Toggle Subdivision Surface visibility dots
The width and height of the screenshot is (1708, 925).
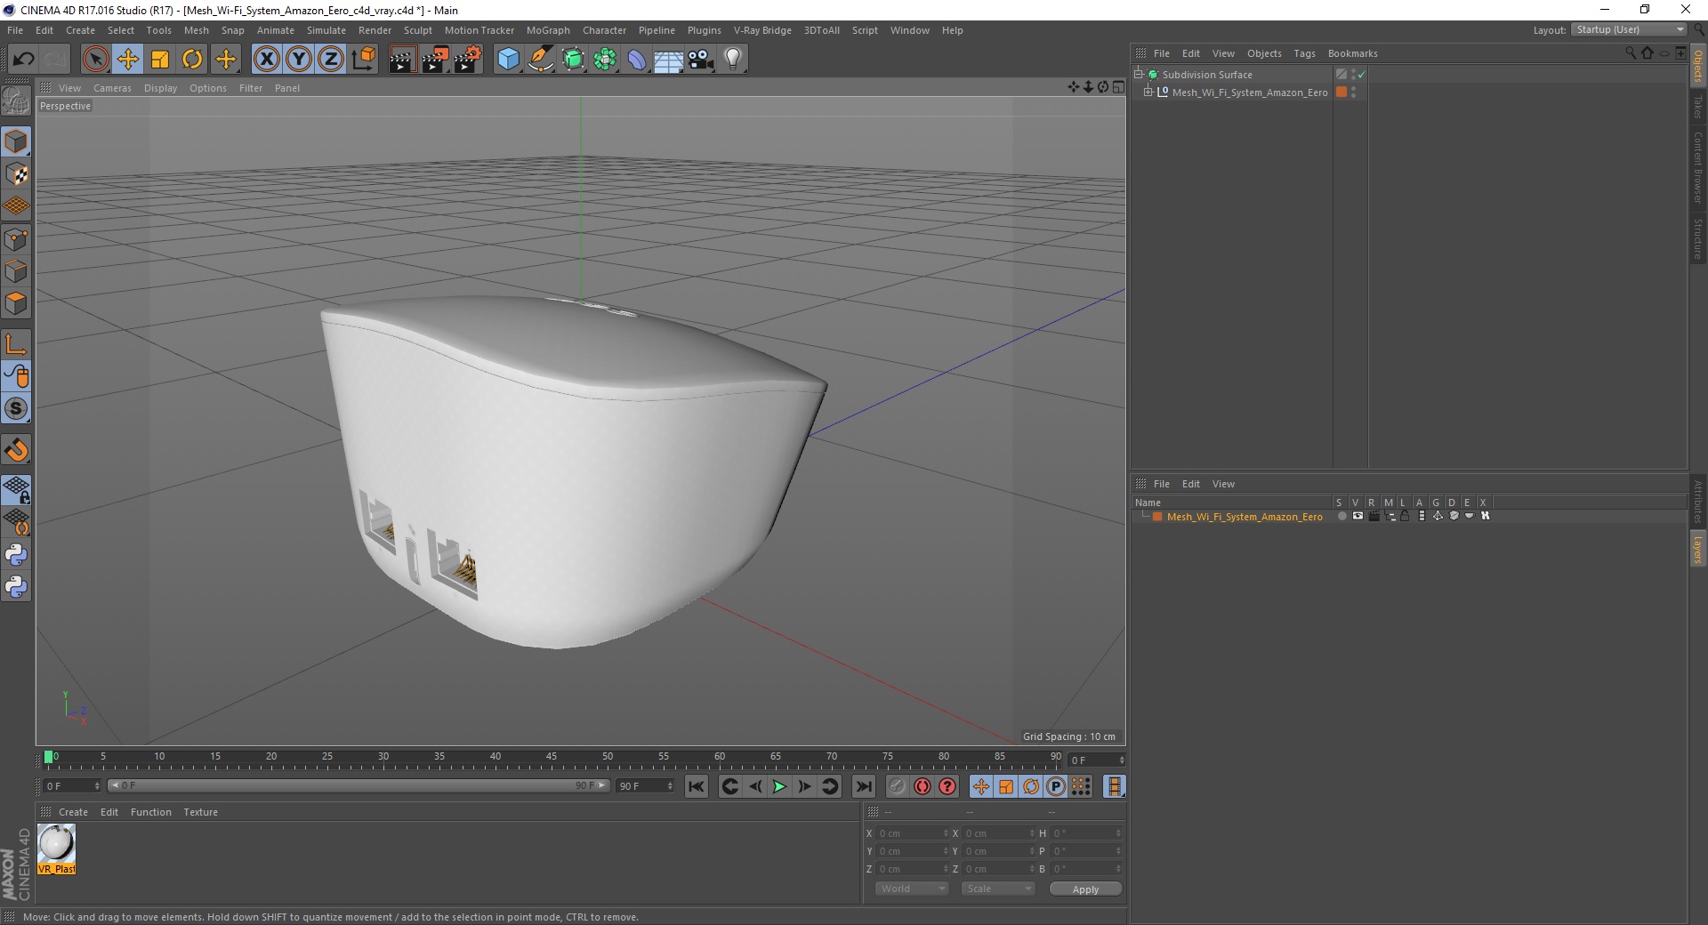[1353, 75]
